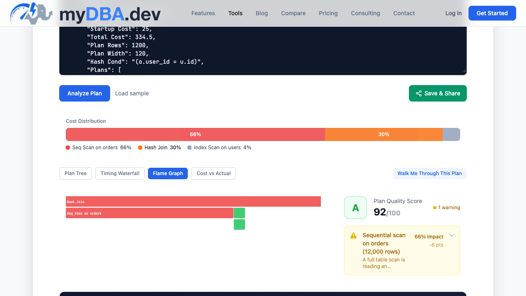Click the Seq Scan on orders legend entry
This screenshot has width=526, height=296.
(99, 148)
